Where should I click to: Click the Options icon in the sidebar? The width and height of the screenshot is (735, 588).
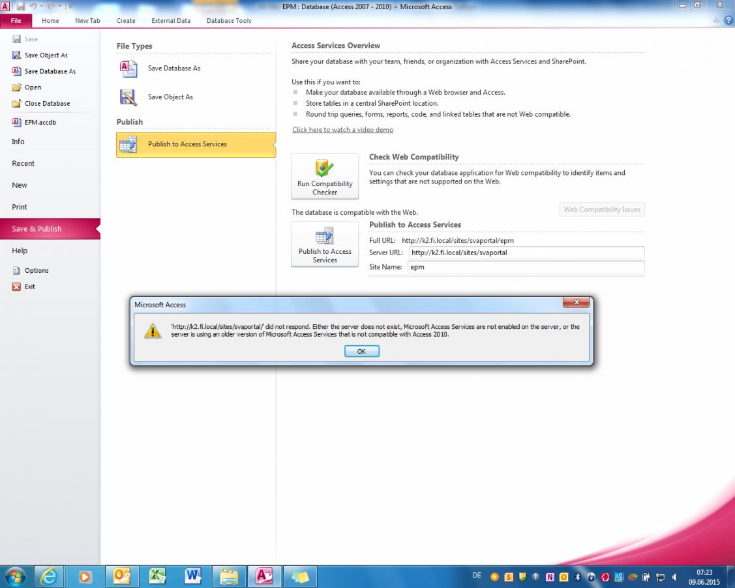16,271
